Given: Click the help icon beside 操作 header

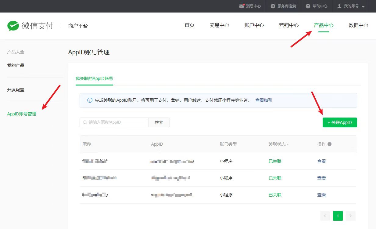Looking at the screenshot, I should [329, 144].
